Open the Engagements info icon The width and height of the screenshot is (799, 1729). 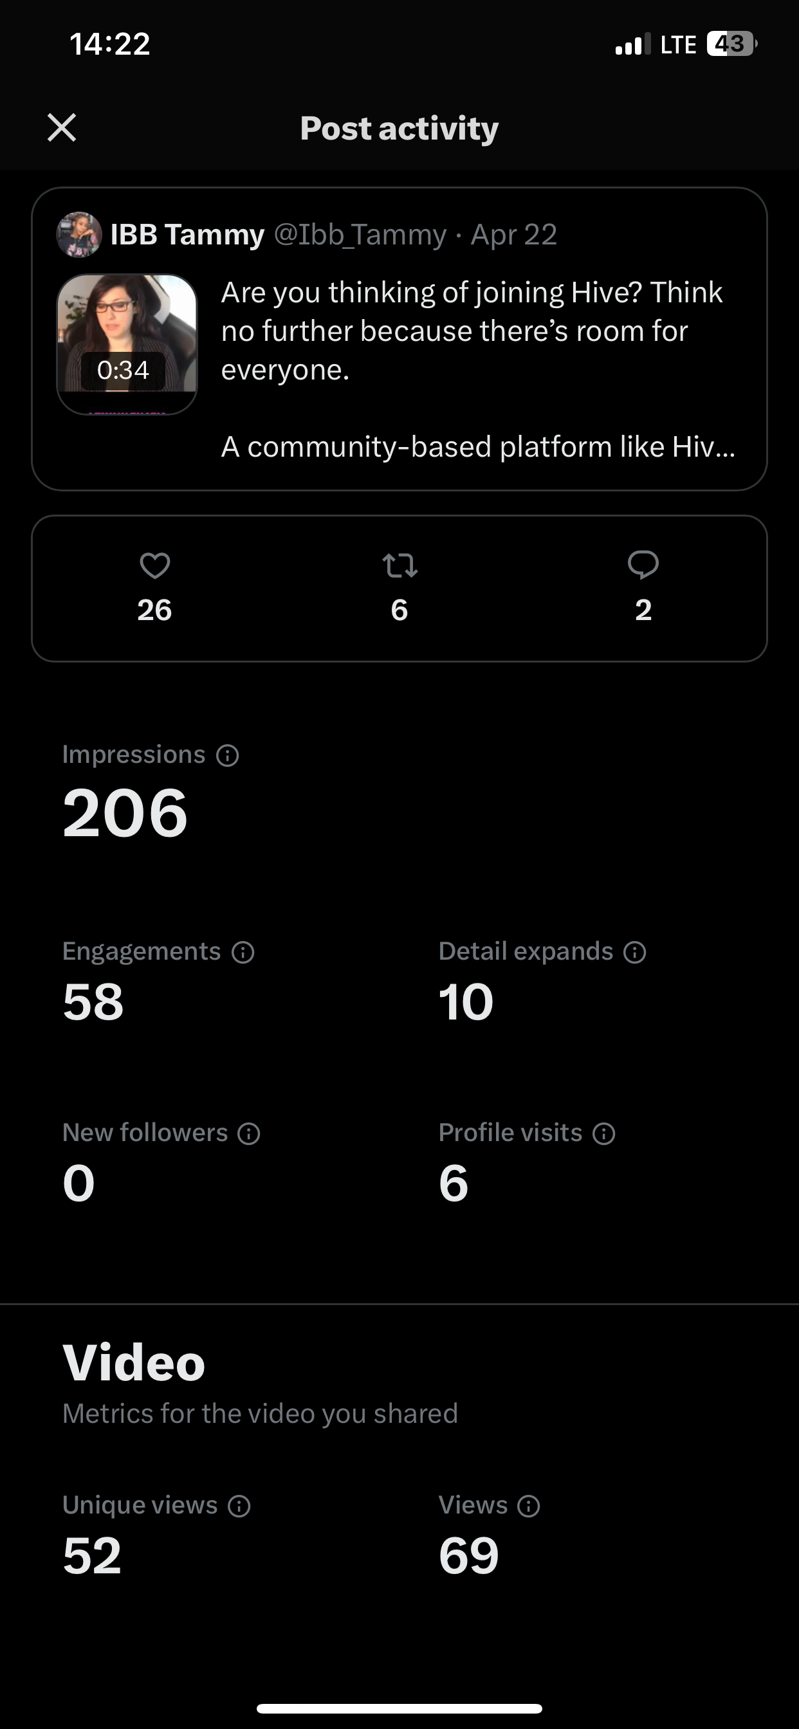pos(243,953)
